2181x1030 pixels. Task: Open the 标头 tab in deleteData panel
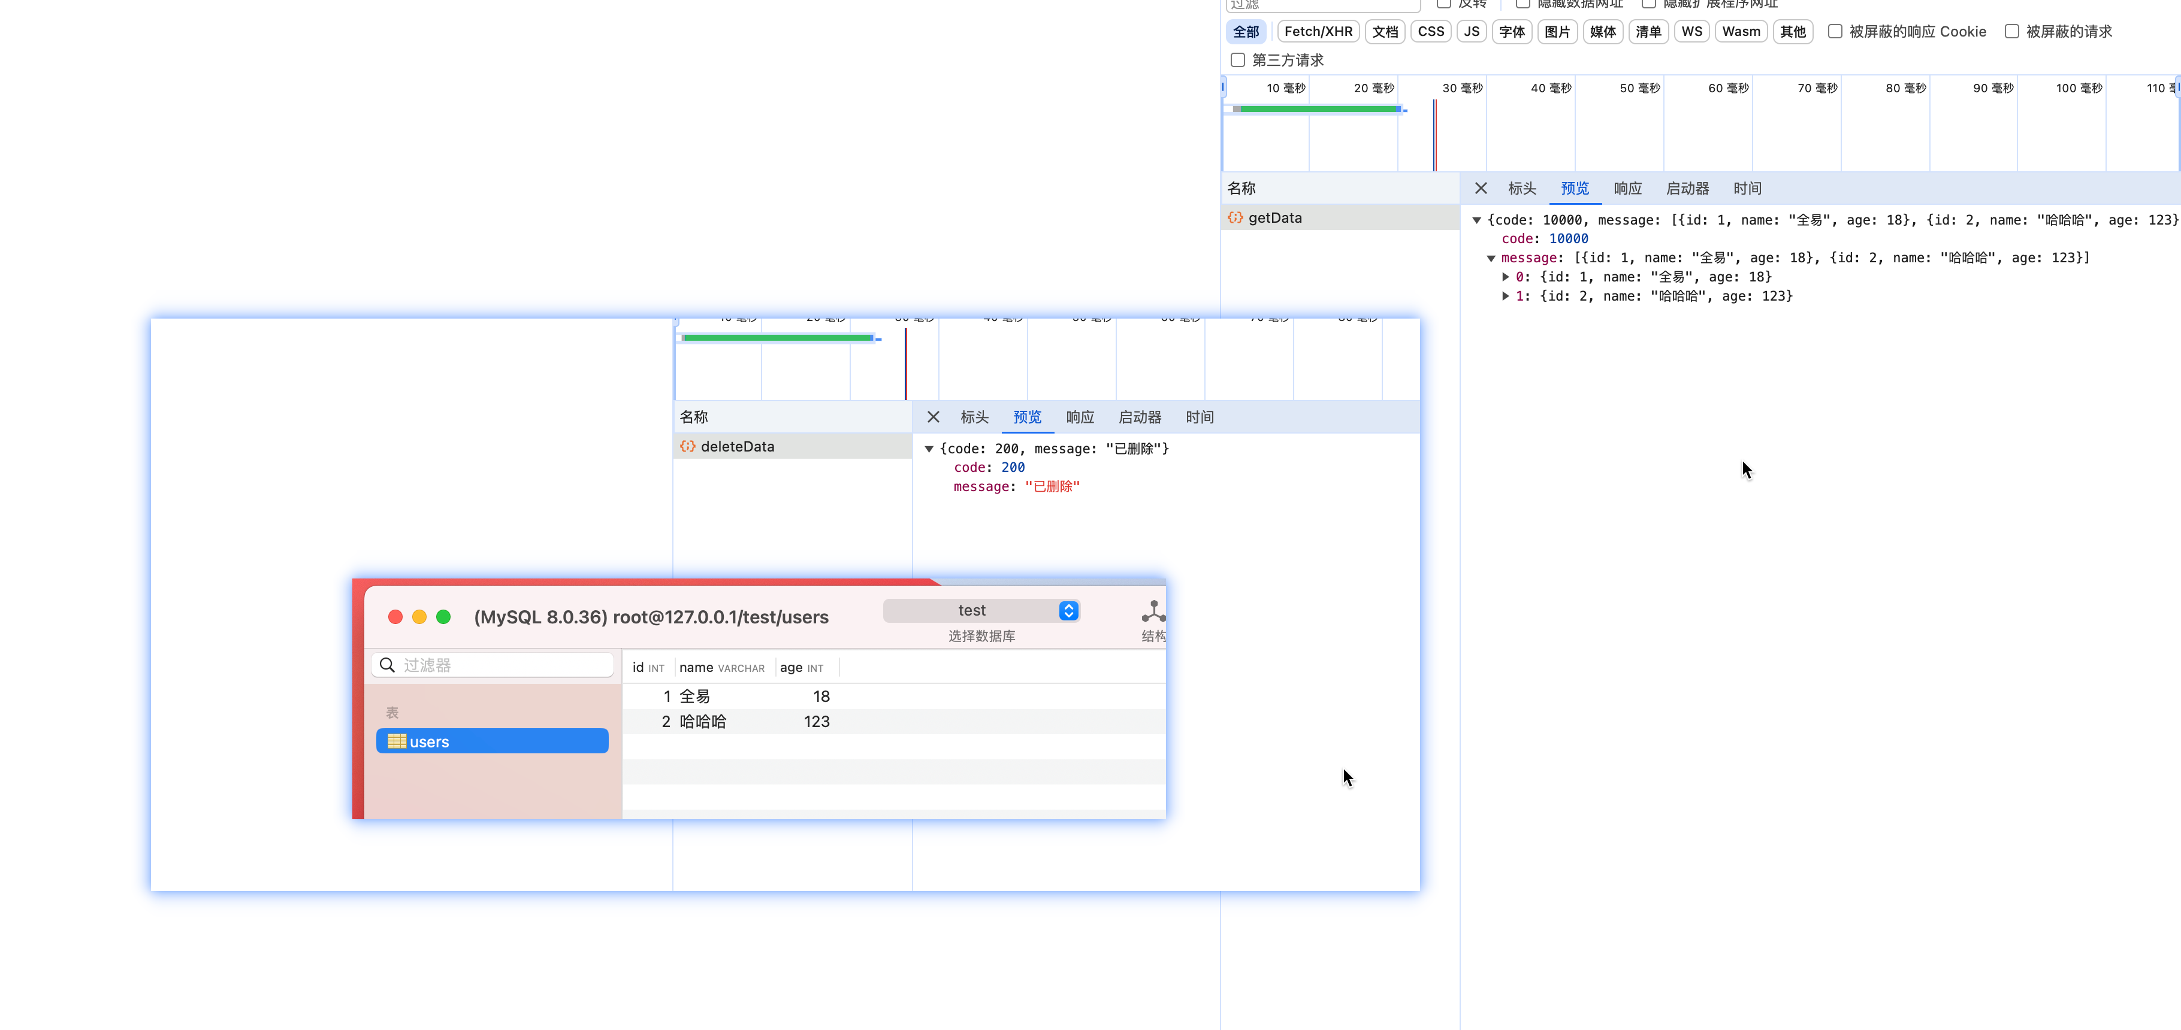[974, 416]
